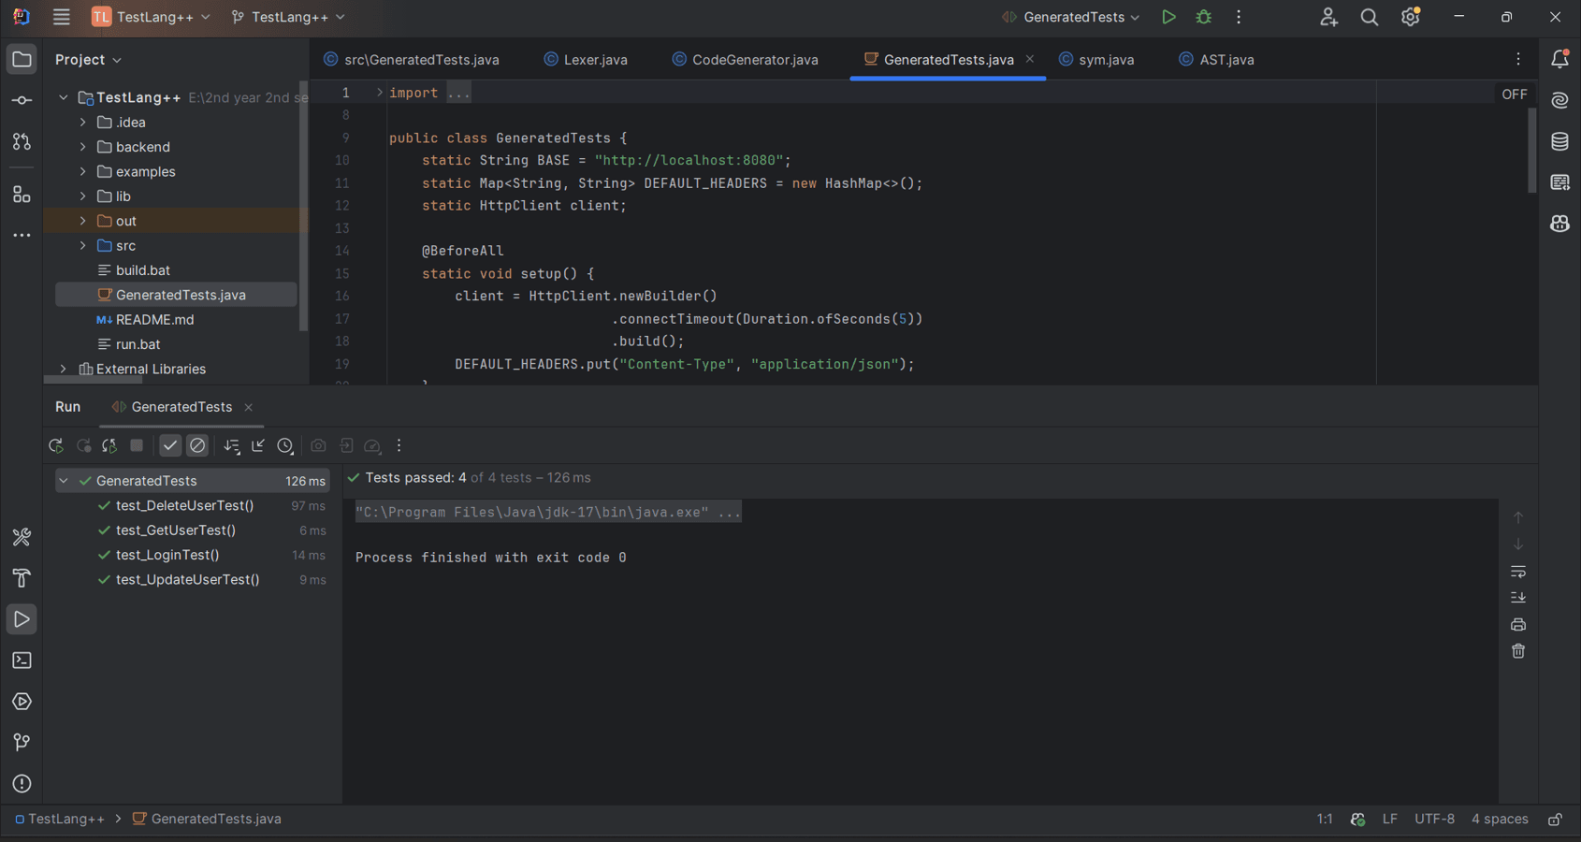Open the Notifications bell panel
1581x842 pixels.
(x=1559, y=59)
